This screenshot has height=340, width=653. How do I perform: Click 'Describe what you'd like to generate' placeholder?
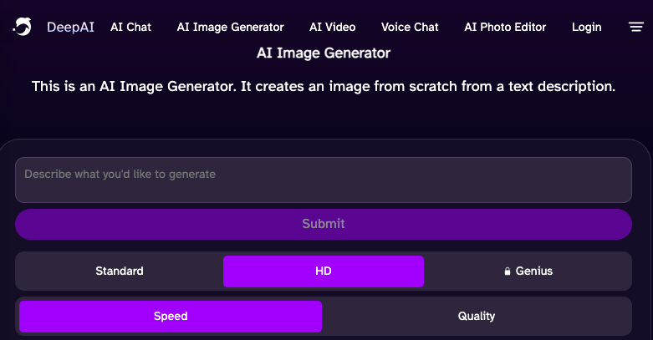[x=120, y=175]
